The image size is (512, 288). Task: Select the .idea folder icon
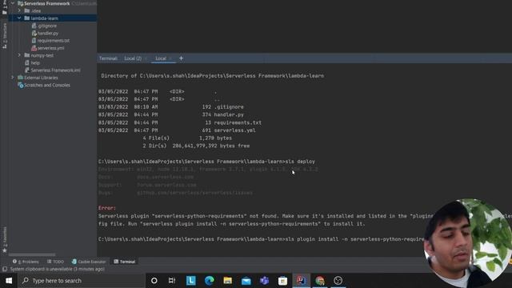tap(27, 10)
